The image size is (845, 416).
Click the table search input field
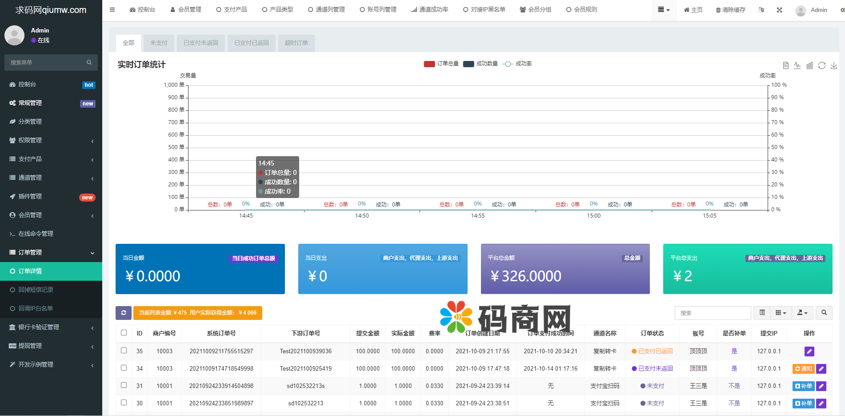click(713, 313)
